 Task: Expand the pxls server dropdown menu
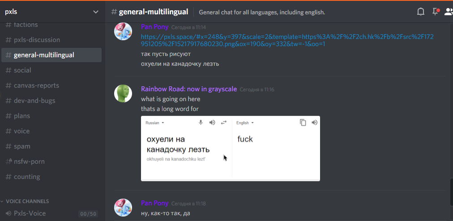click(x=95, y=12)
